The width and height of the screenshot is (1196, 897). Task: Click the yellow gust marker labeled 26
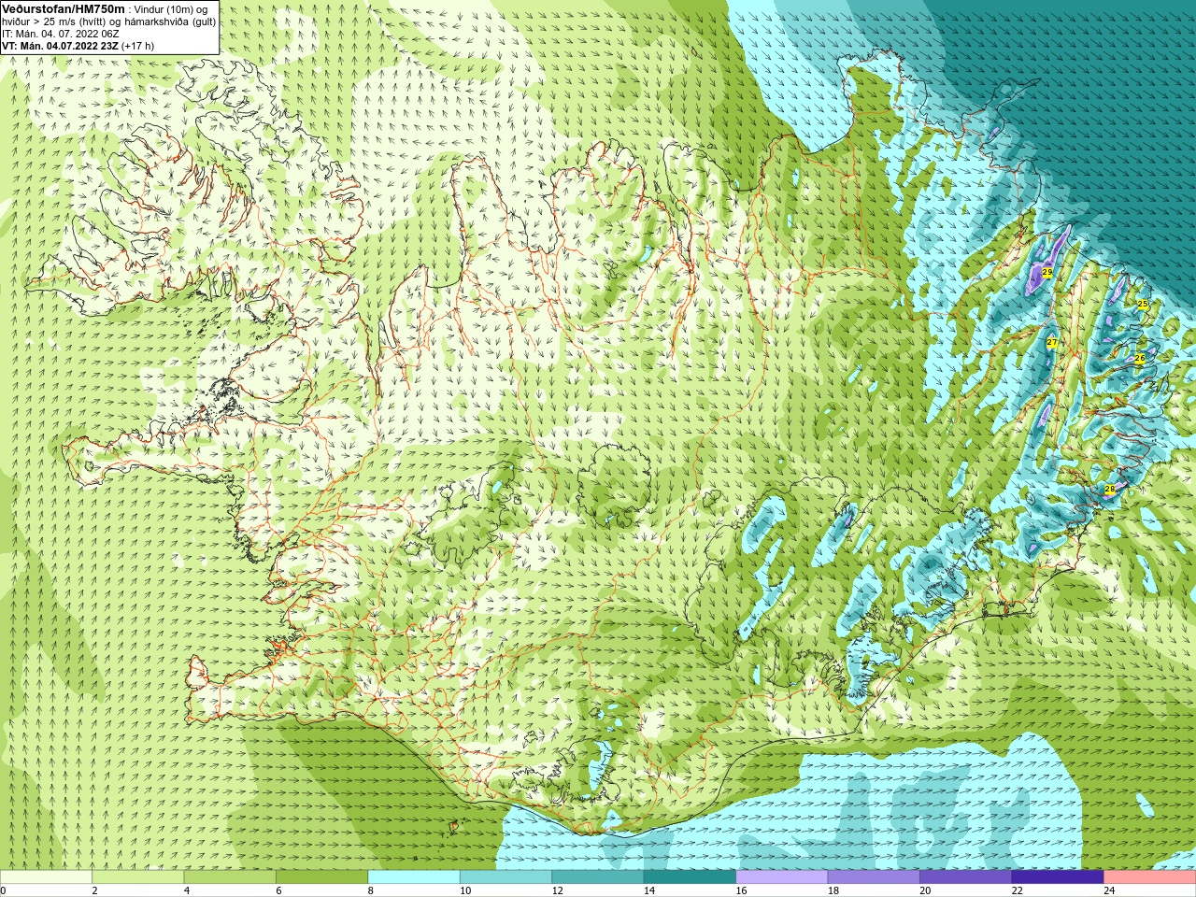[x=1140, y=358]
